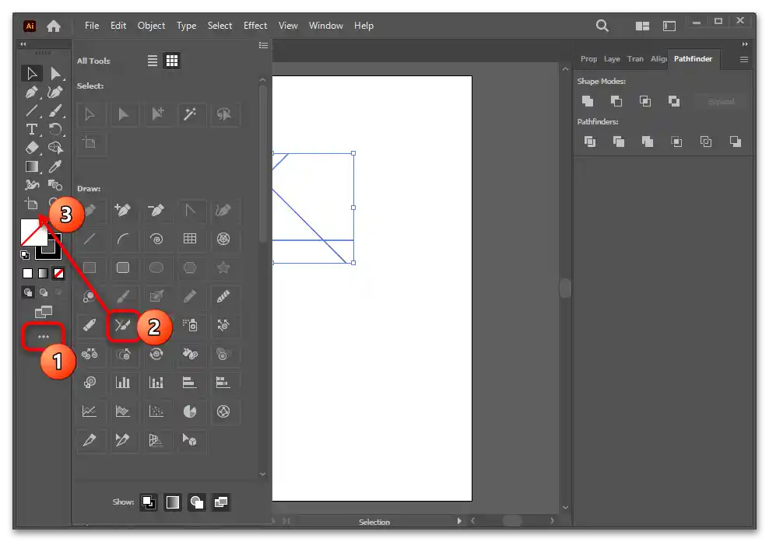
Task: Open the status bar display arrow menu
Action: click(459, 521)
